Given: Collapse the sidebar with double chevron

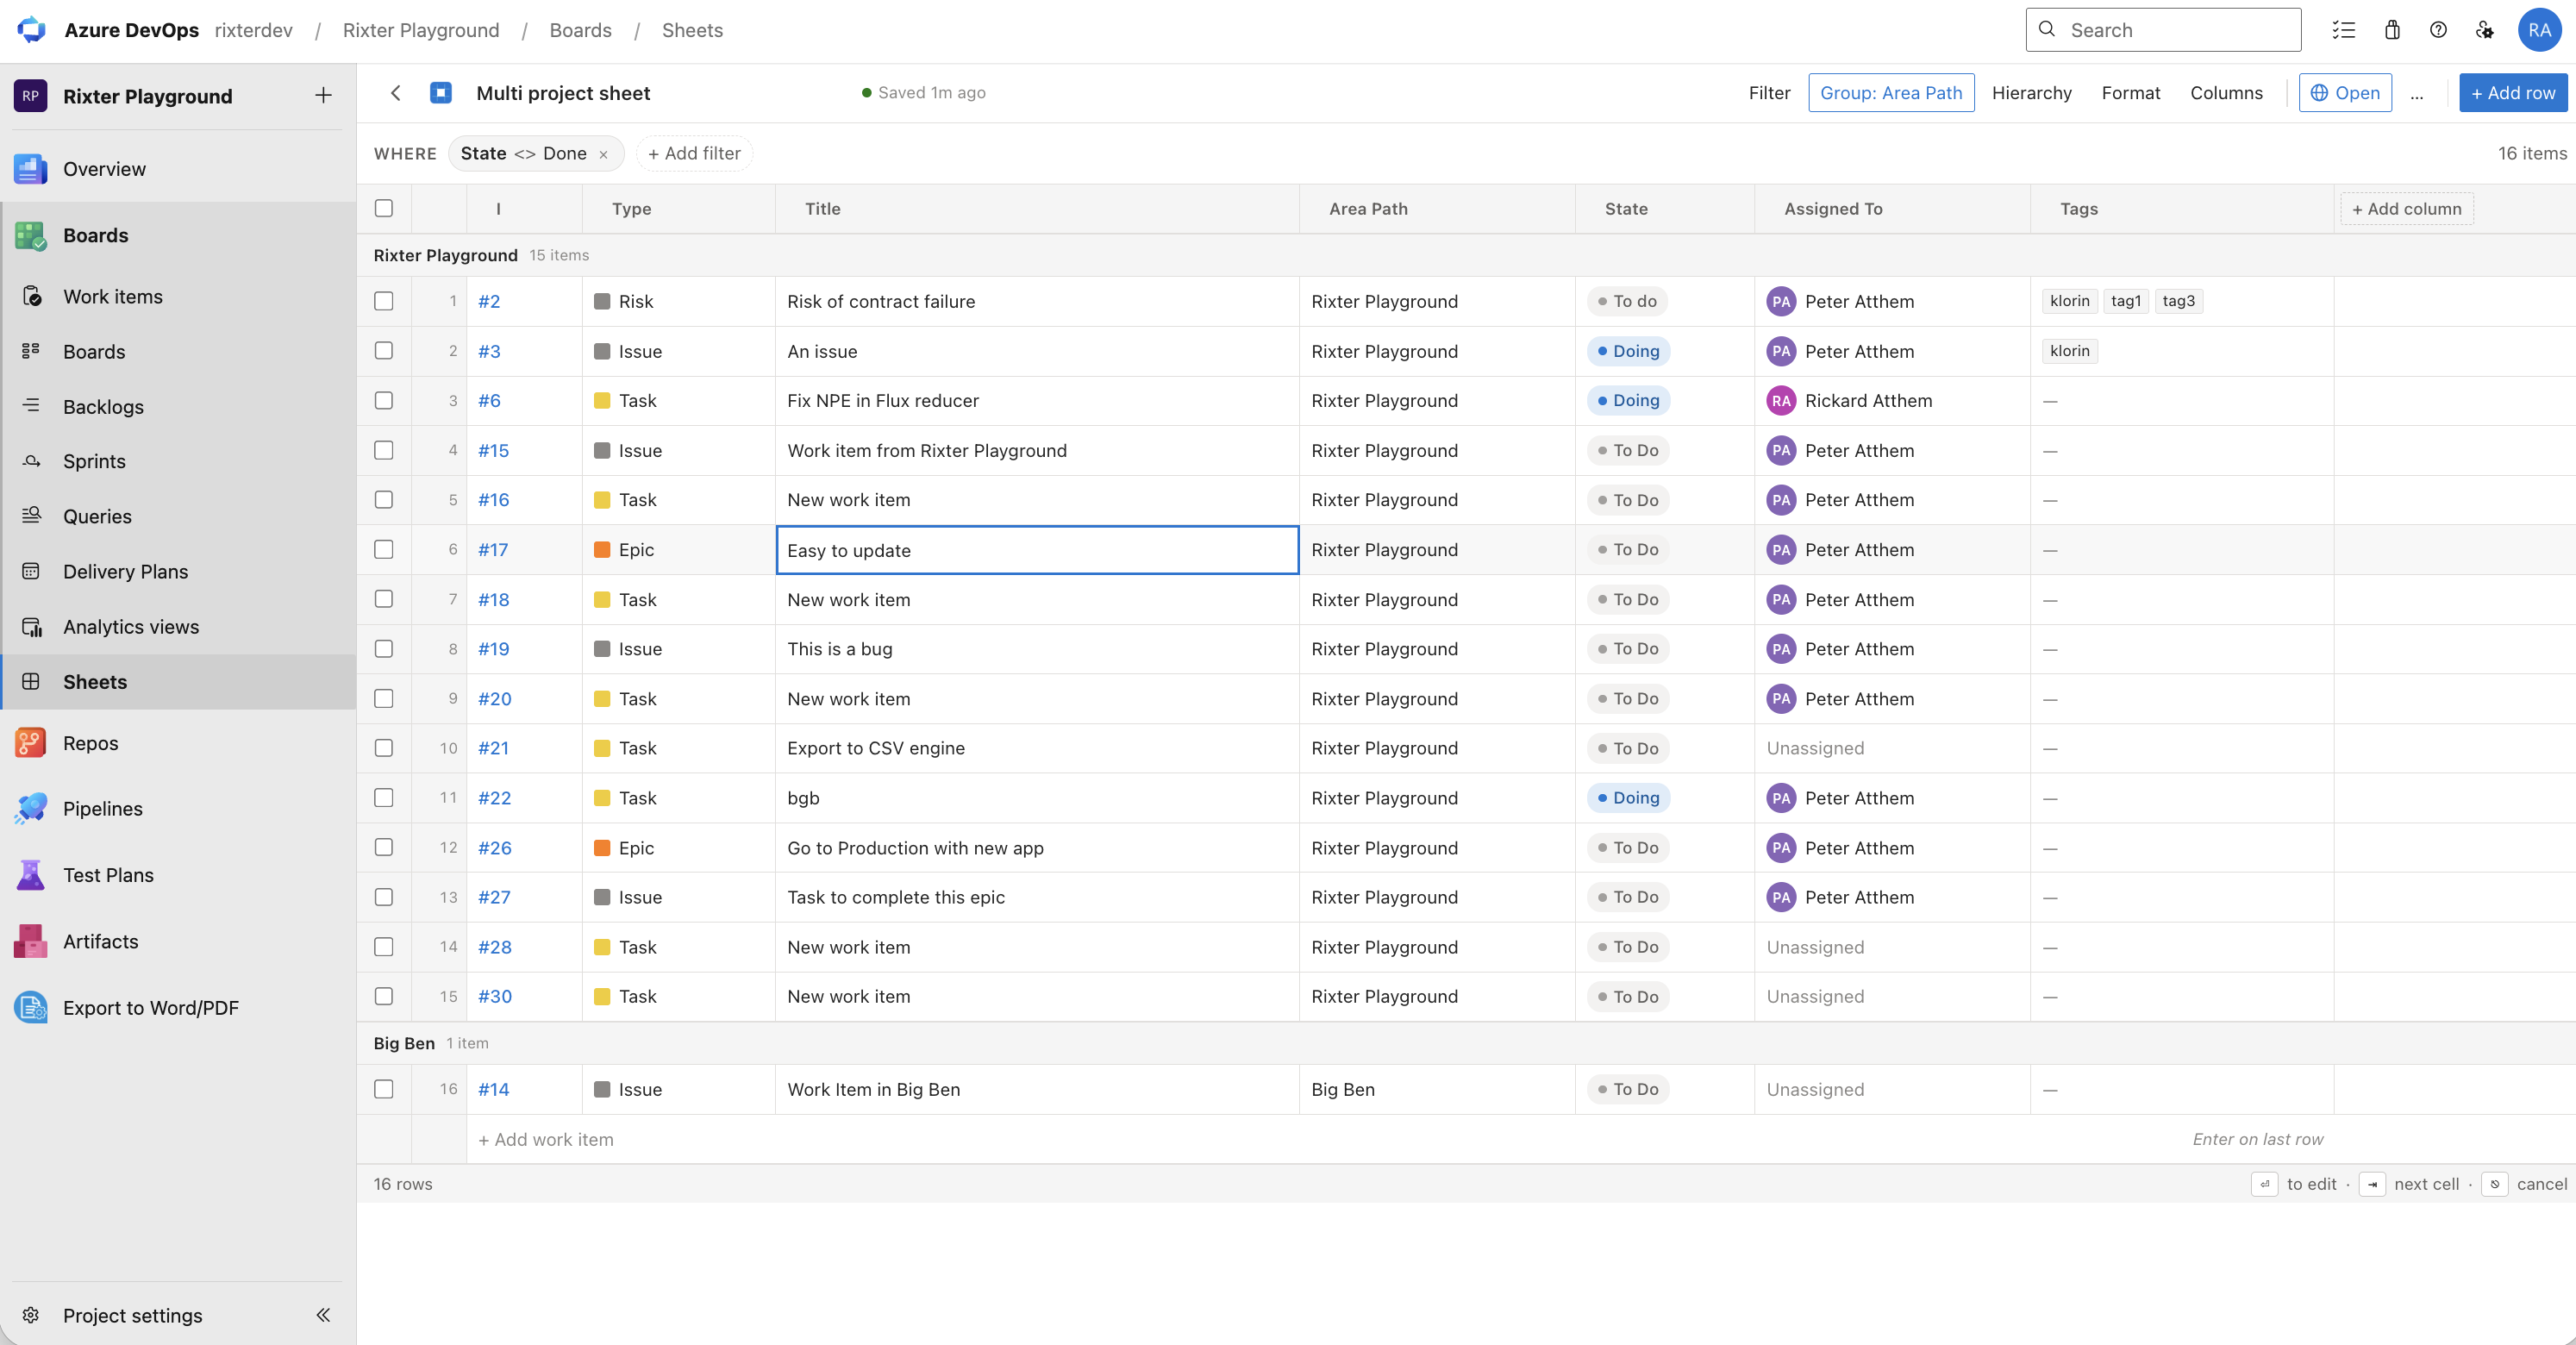Looking at the screenshot, I should tap(323, 1316).
